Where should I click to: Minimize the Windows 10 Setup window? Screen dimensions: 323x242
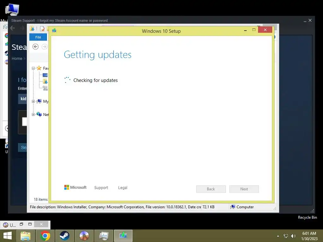point(245,31)
